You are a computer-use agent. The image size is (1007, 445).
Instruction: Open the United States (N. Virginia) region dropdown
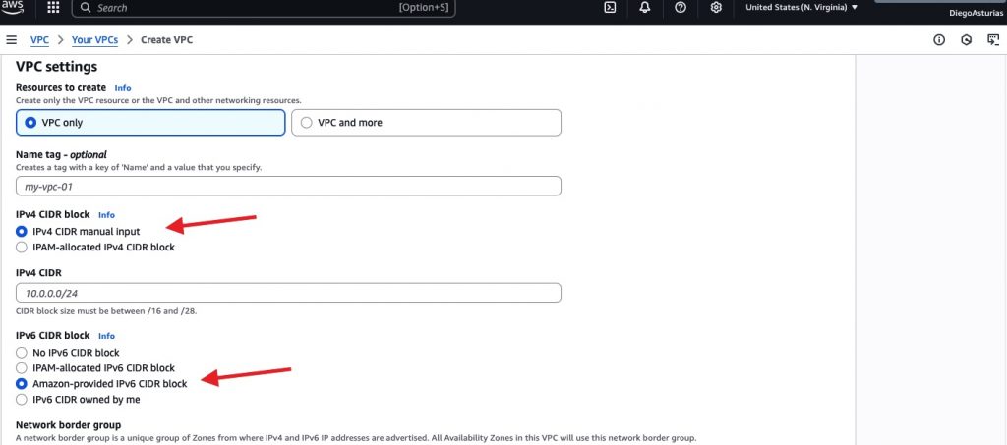click(801, 7)
